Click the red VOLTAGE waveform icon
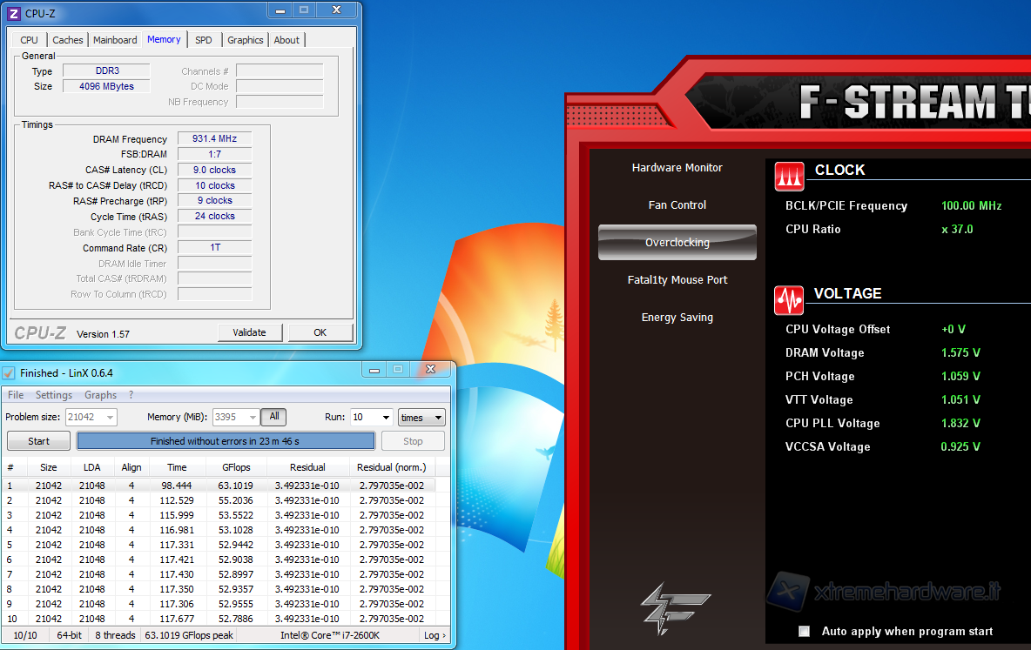Screen dimensions: 1031x650 pos(789,300)
